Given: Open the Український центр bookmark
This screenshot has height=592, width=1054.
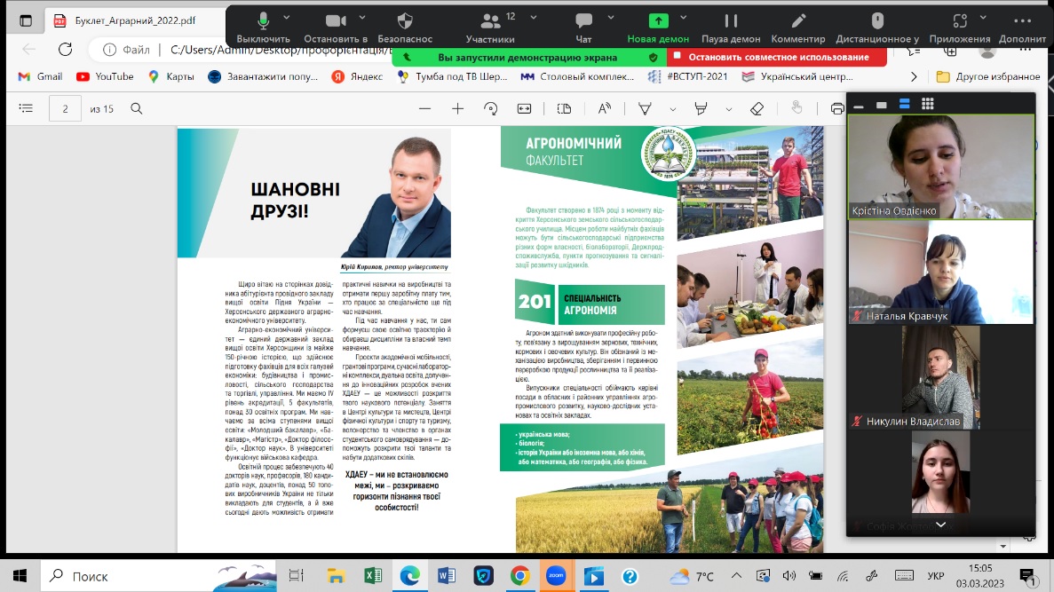Looking at the screenshot, I should click(x=797, y=76).
